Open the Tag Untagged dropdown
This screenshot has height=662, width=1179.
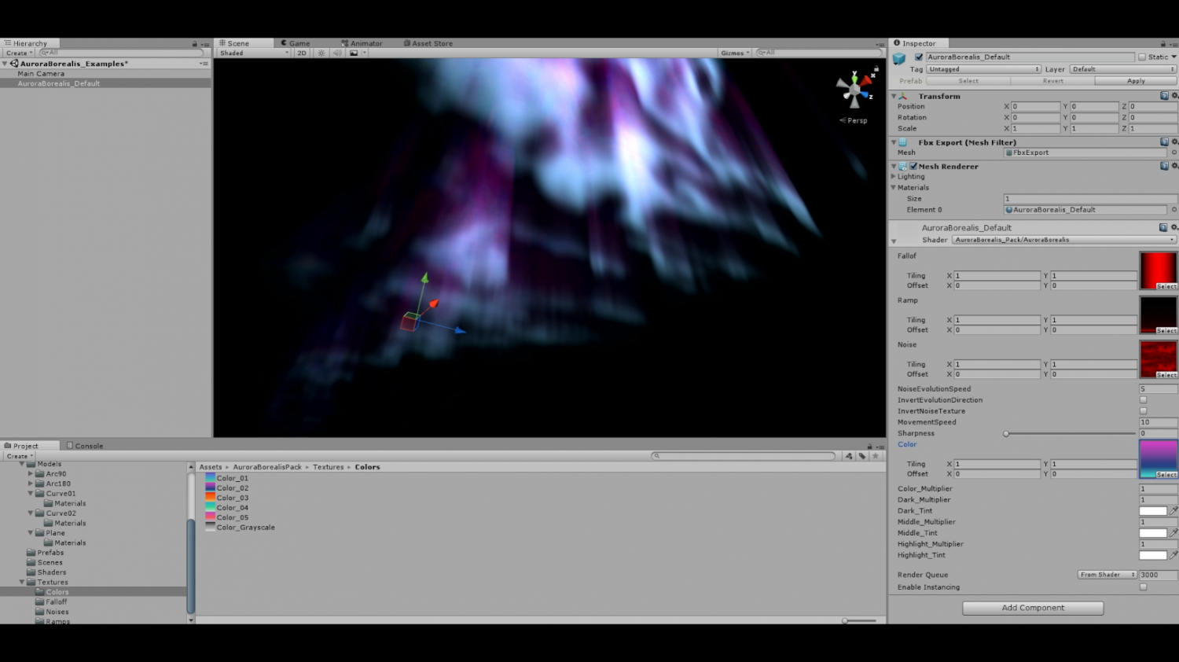[984, 69]
